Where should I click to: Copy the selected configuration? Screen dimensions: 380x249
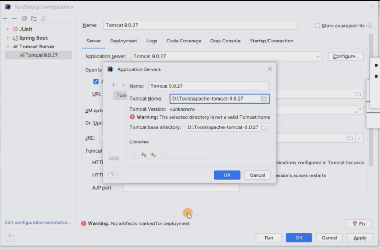coord(24,19)
